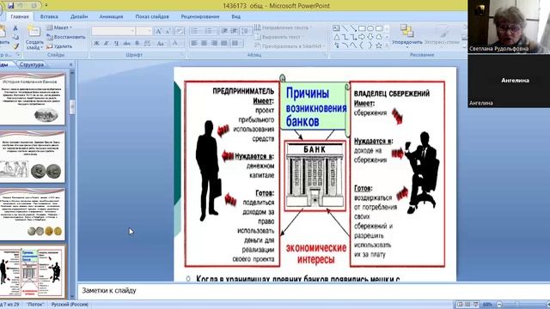This screenshot has width=550, height=309.
Task: Open the line spacing icon
Action: 246,31
